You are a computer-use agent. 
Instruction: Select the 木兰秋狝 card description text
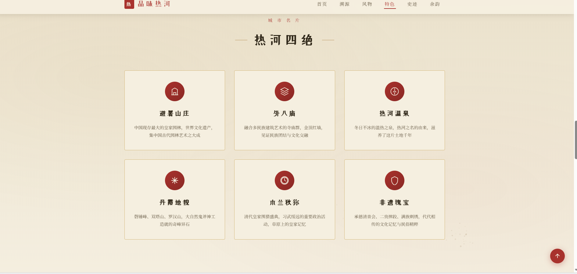point(285,220)
